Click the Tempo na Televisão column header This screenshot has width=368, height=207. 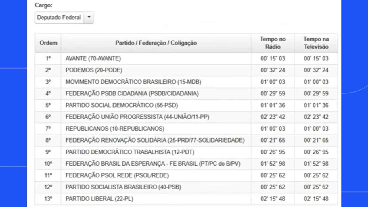click(x=316, y=43)
